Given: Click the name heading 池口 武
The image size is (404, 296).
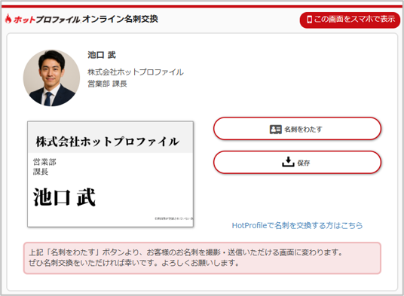Looking at the screenshot, I should (102, 55).
